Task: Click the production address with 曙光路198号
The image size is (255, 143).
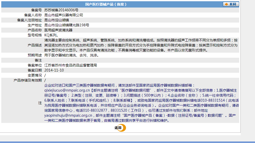Action: click(x=67, y=25)
